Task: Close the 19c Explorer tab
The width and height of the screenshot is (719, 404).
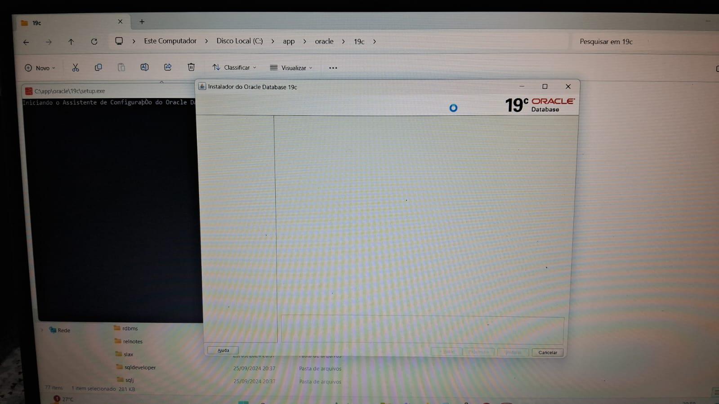Action: click(120, 22)
